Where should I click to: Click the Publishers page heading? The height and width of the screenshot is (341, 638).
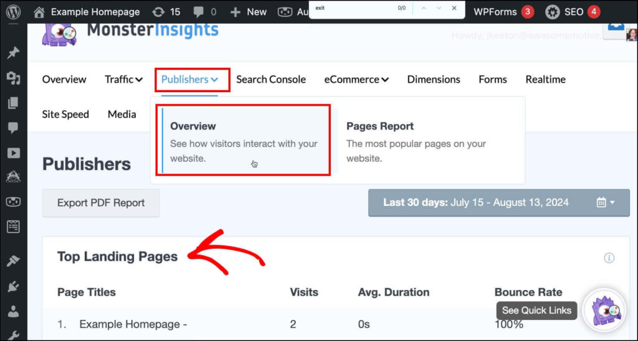pyautogui.click(x=87, y=164)
